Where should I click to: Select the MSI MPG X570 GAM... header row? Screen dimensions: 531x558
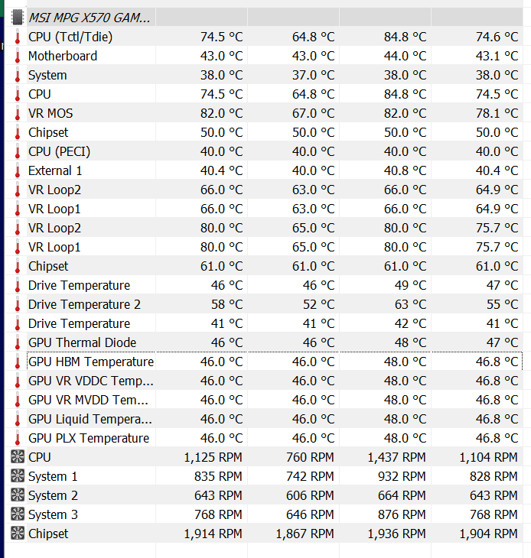(x=264, y=17)
